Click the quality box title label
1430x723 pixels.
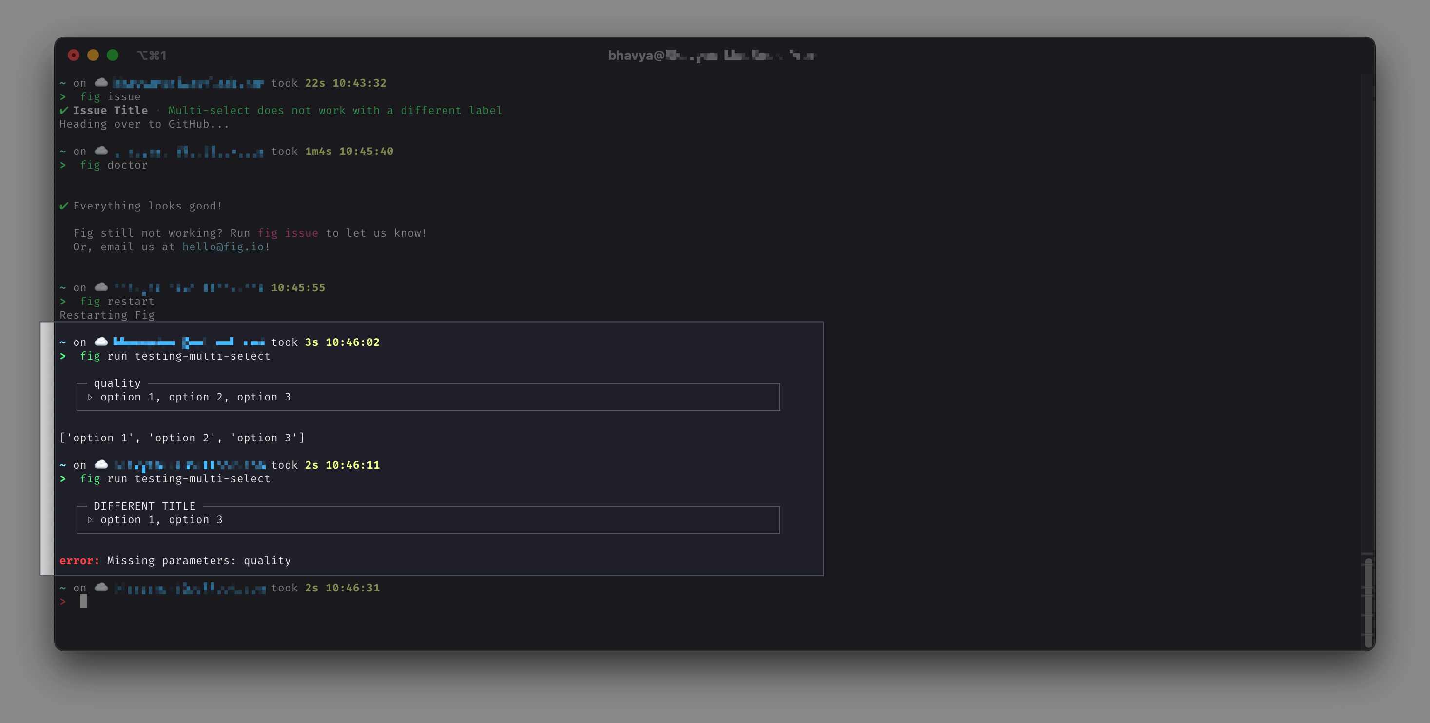coord(116,383)
